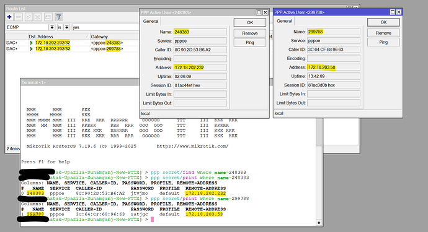The image size is (428, 232).
Task: Click the Caller ID field 3C:64:CF:68:96:63
Action: click(334, 49)
